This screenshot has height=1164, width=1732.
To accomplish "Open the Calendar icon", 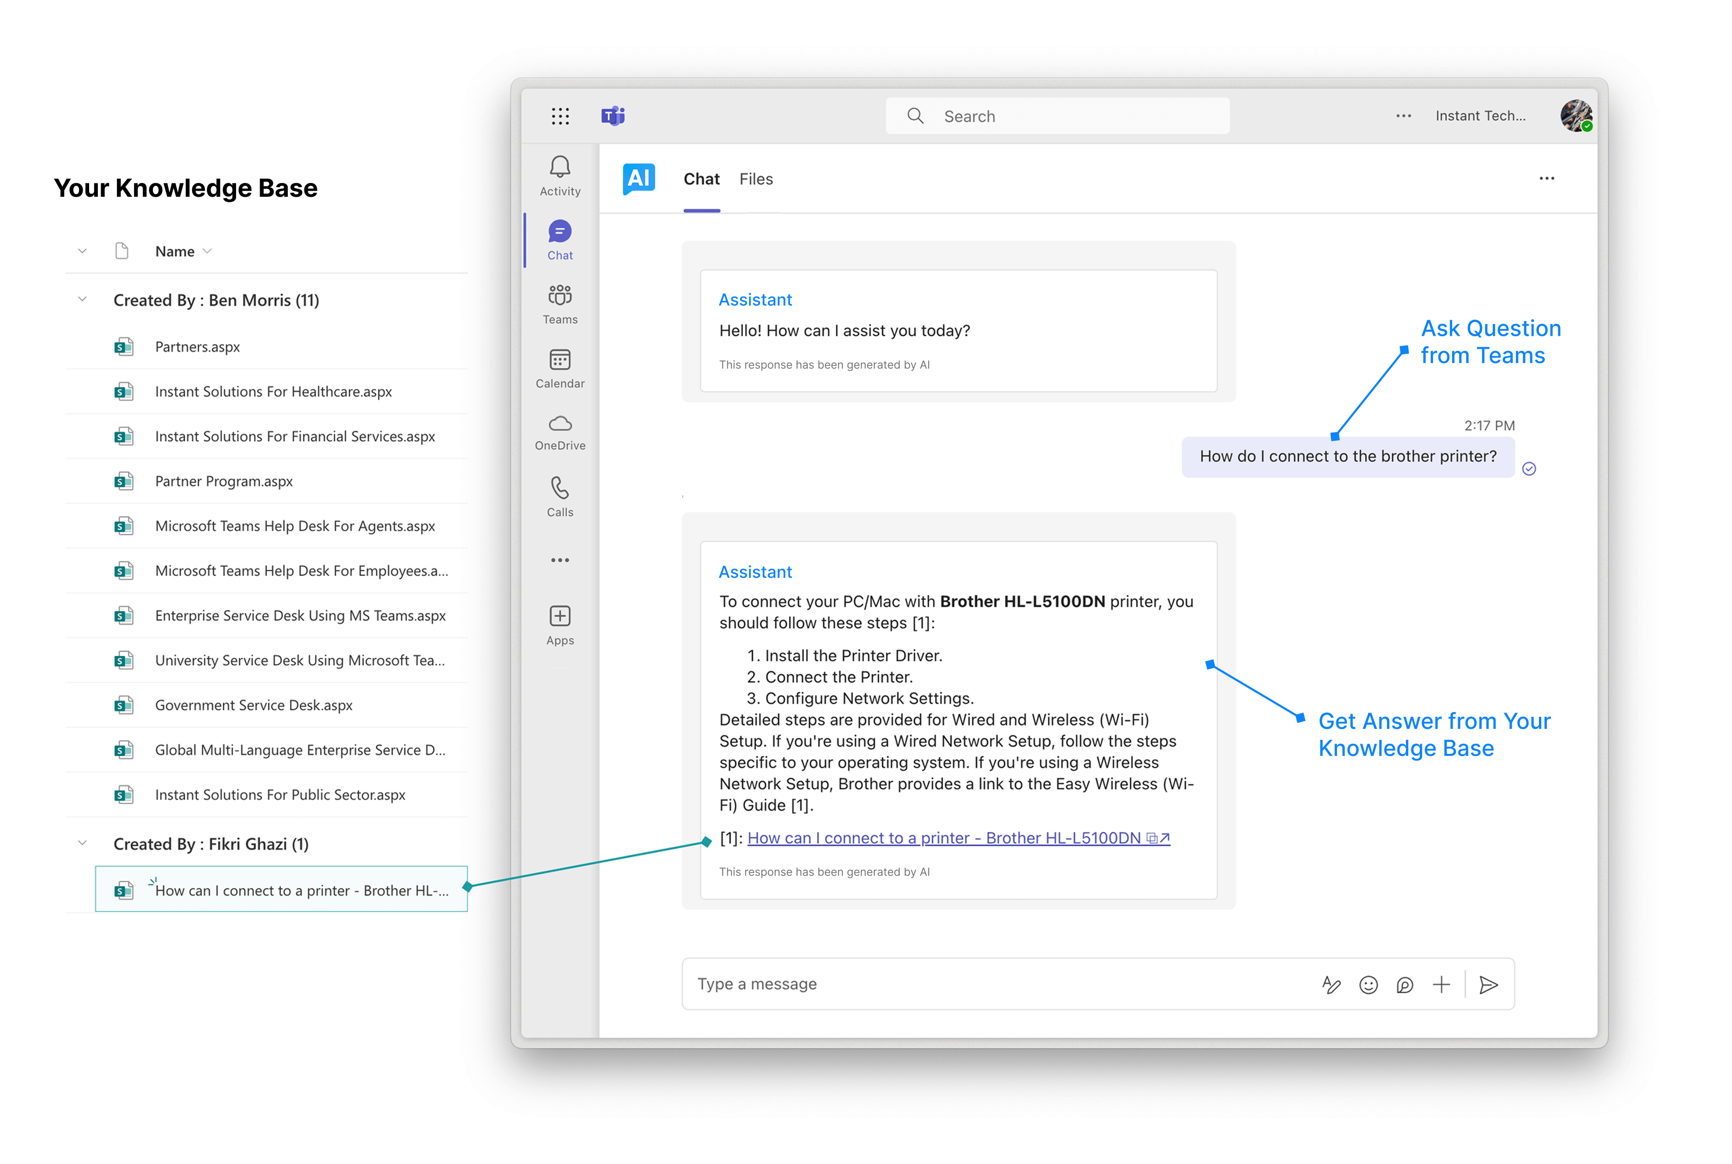I will (x=559, y=360).
